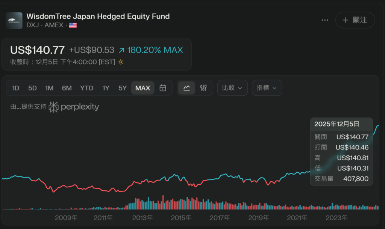
Task: Switch to advanced chart settings view
Action: click(x=203, y=88)
